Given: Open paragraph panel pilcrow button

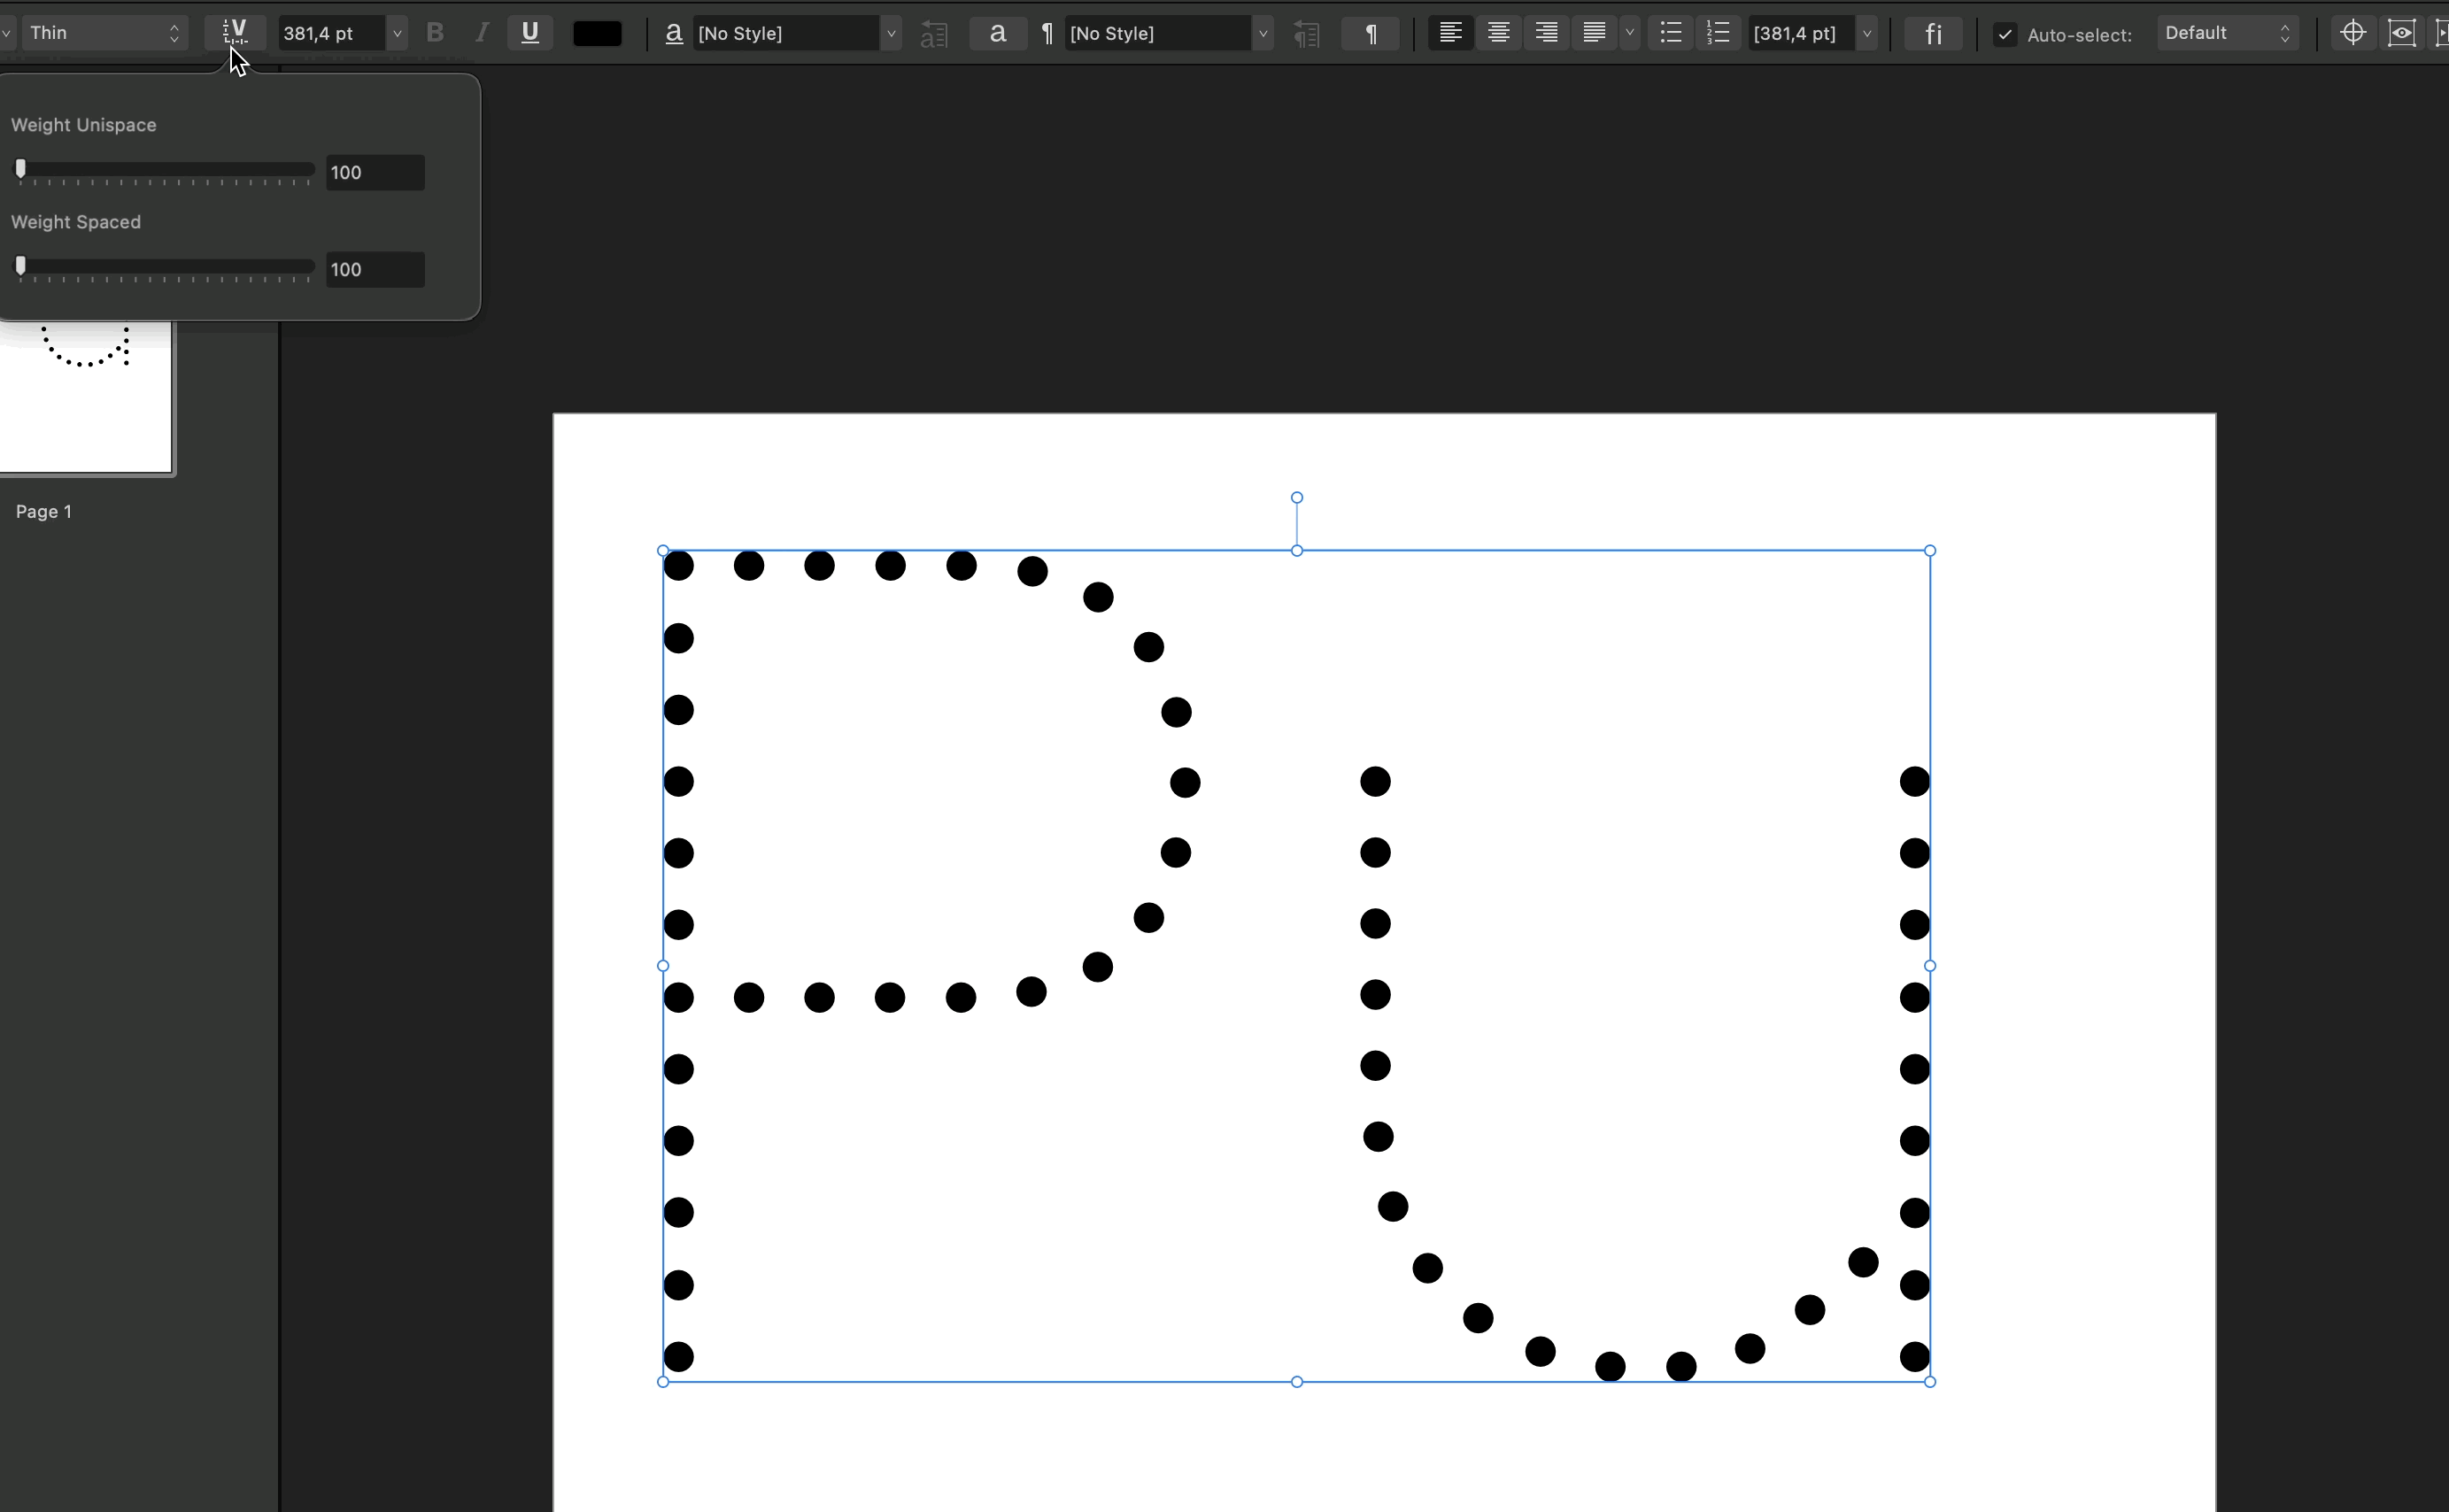Looking at the screenshot, I should point(1371,33).
